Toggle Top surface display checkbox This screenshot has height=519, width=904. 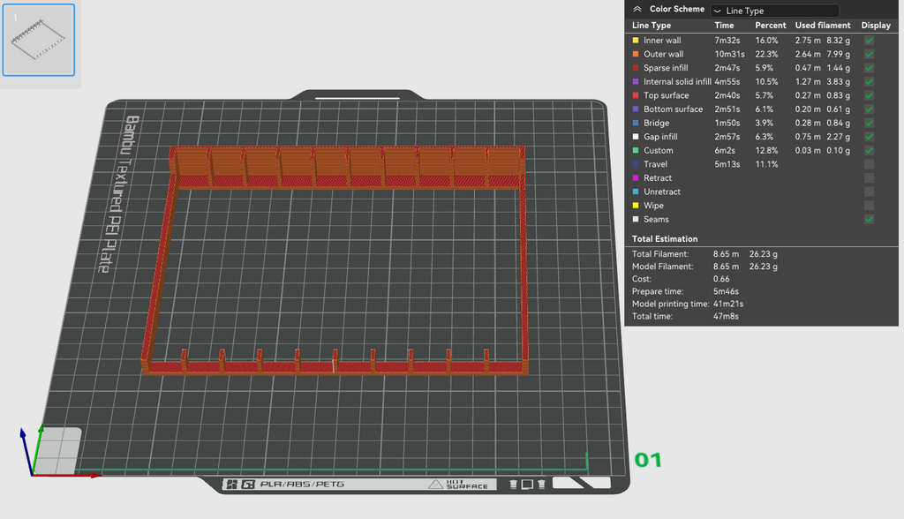tap(869, 95)
